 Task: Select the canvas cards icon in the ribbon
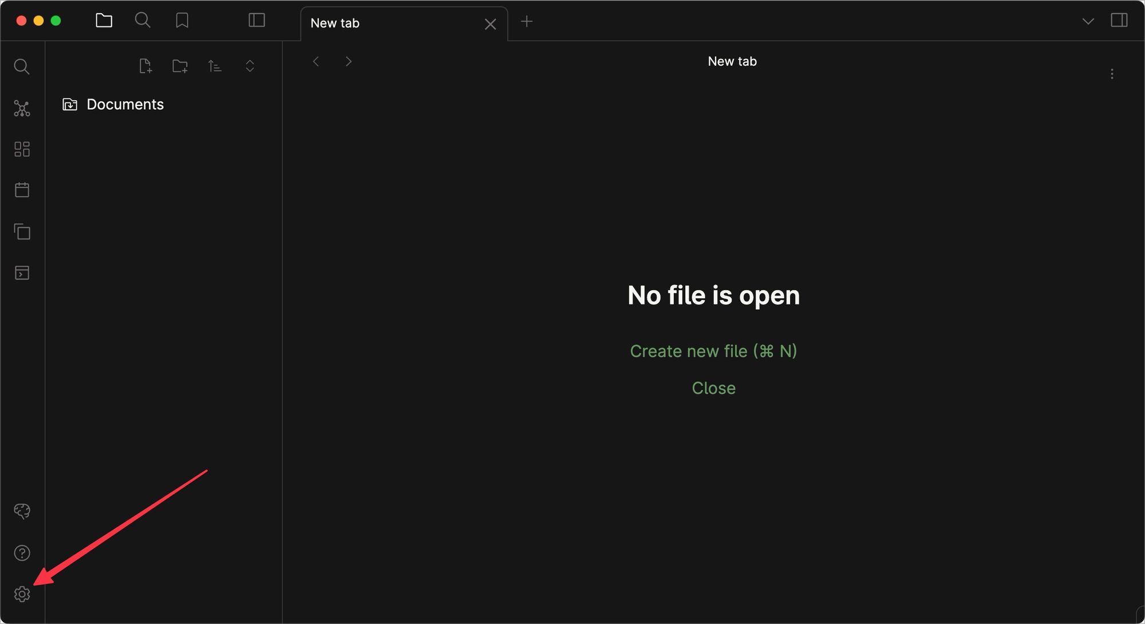point(22,149)
